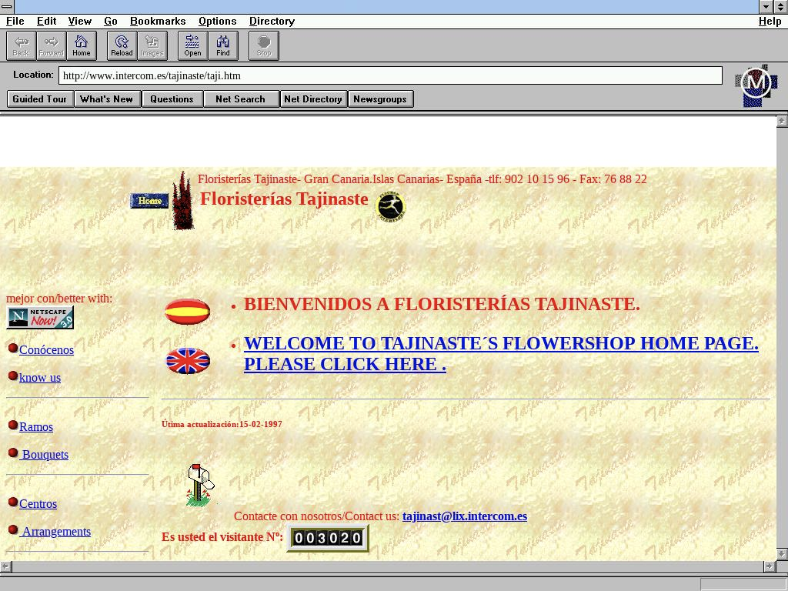Click the Location URL field
This screenshot has height=591, width=788.
tap(389, 75)
